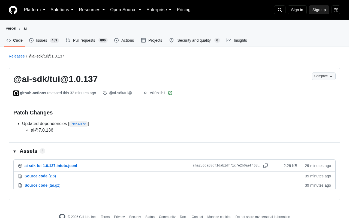Screen dimensions: 349x218
Task: Click the Sign up button
Action: [x=319, y=10]
